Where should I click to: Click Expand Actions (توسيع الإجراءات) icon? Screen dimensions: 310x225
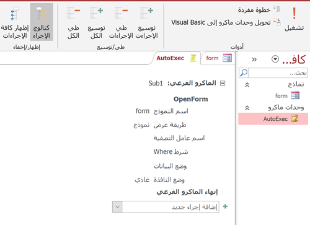146,13
